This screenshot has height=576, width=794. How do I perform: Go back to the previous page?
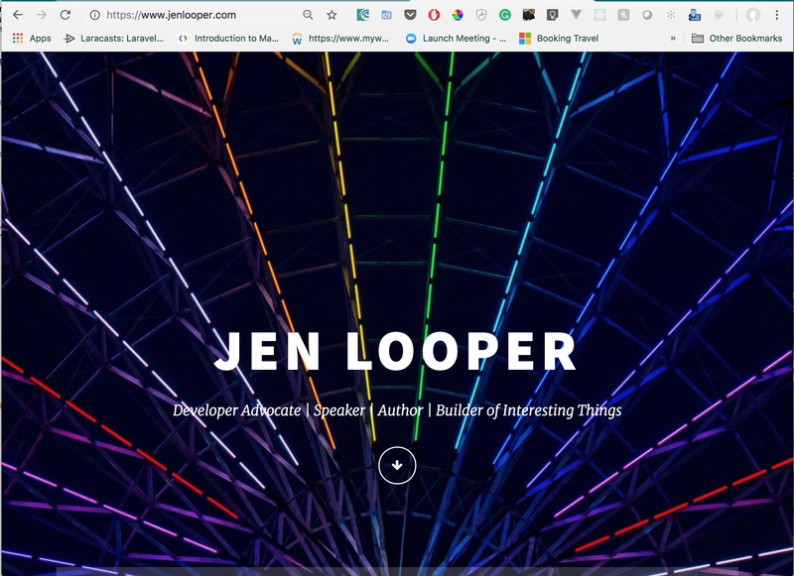click(x=18, y=15)
